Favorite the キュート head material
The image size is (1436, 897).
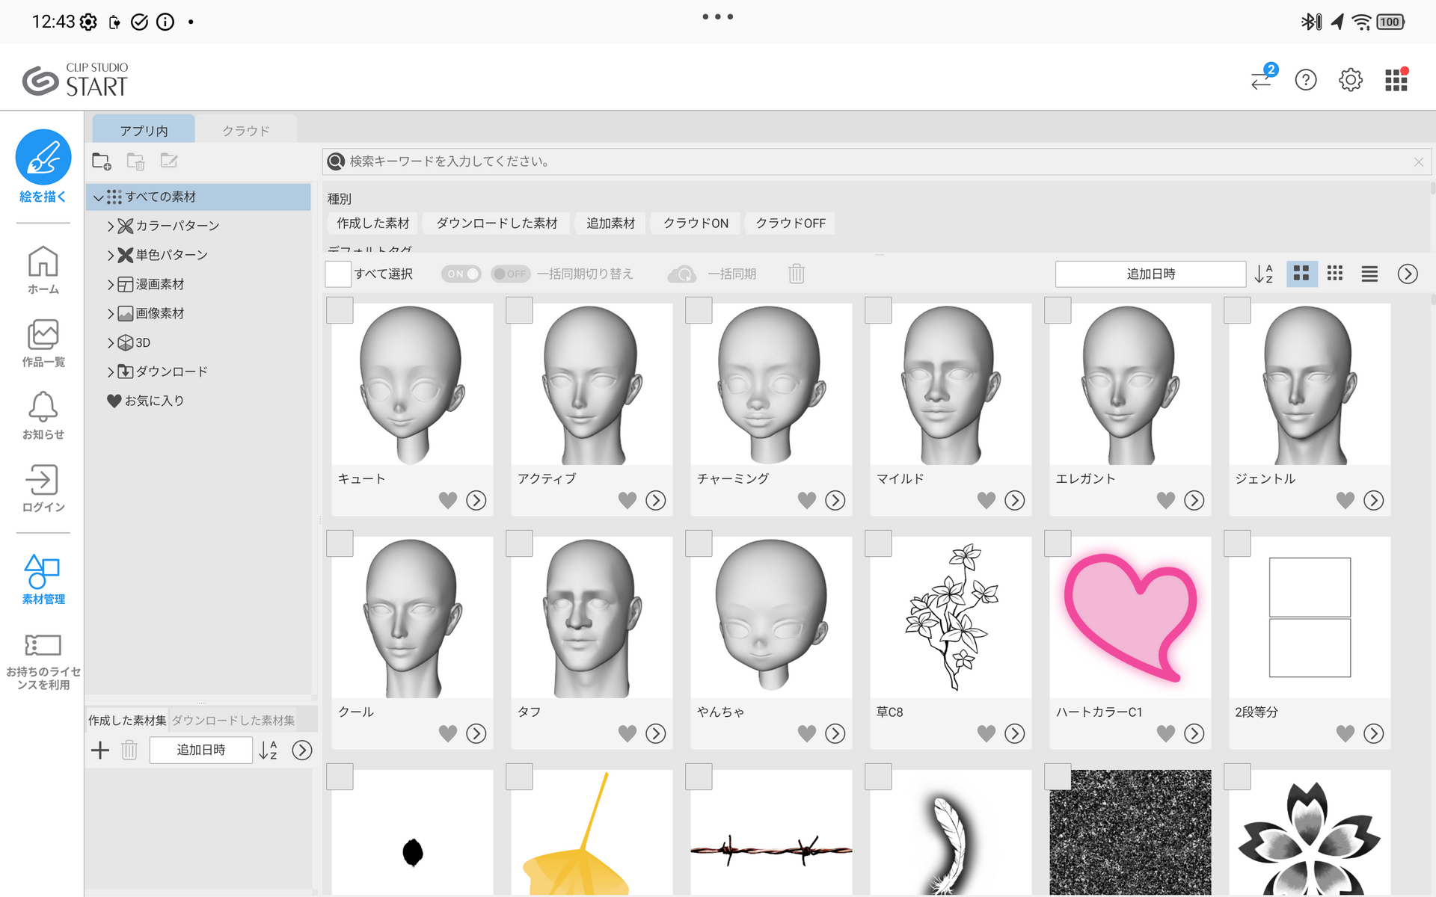447,500
